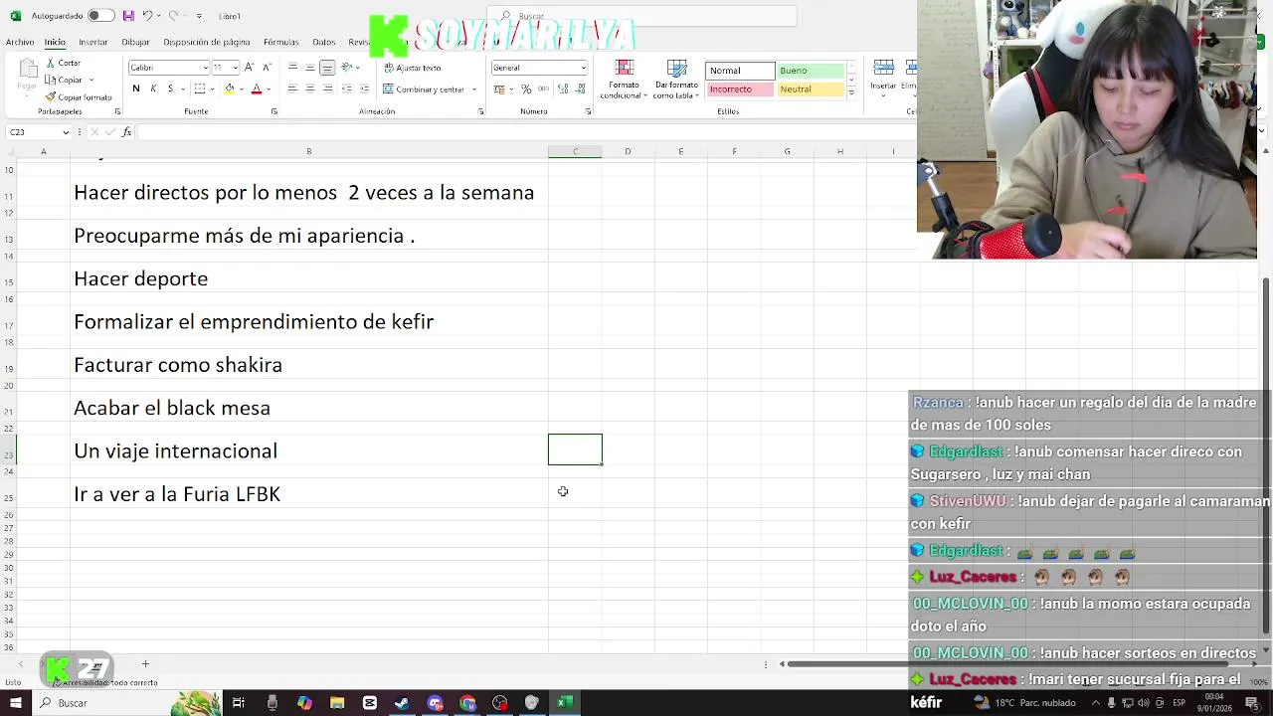Viewport: 1273px width, 716px height.
Task: Expand the font color dropdown arrow
Action: tap(269, 89)
